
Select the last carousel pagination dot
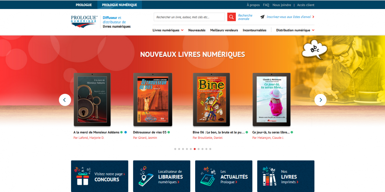coord(210,149)
